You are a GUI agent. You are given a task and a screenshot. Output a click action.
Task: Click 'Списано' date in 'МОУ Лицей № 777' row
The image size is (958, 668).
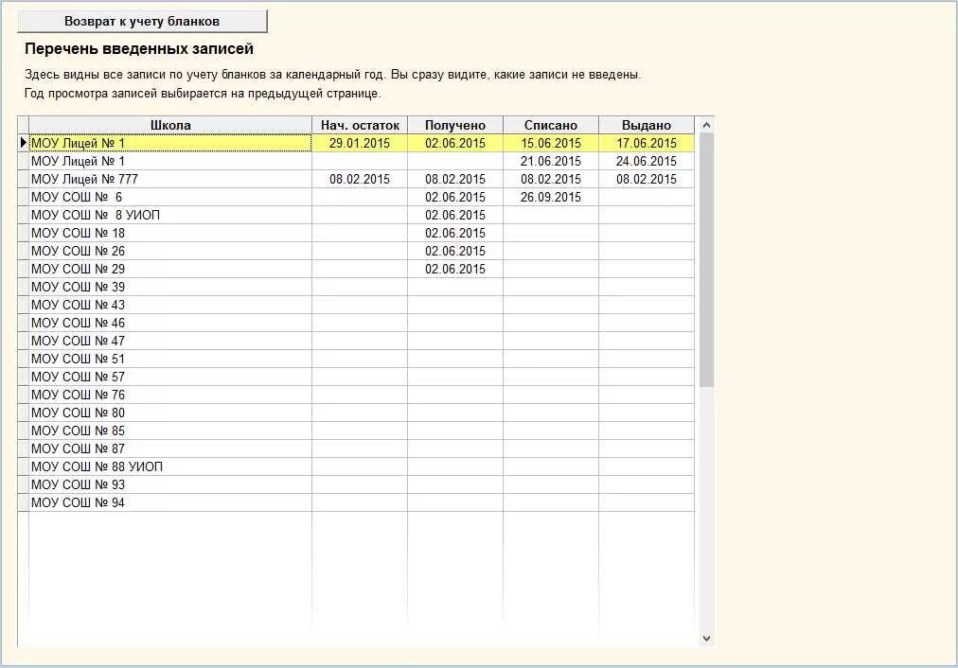(551, 180)
